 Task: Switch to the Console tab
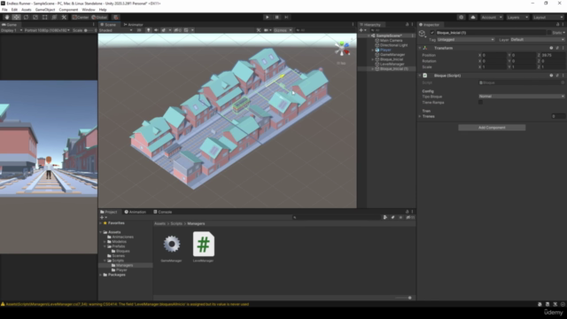(x=163, y=212)
